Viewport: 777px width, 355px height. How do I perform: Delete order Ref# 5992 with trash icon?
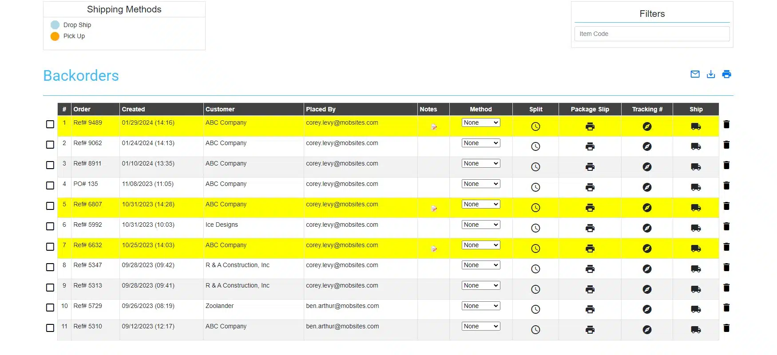[x=726, y=226]
